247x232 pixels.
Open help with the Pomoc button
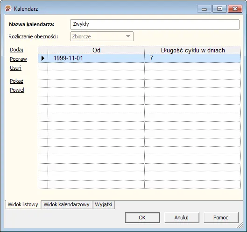[x=221, y=217]
